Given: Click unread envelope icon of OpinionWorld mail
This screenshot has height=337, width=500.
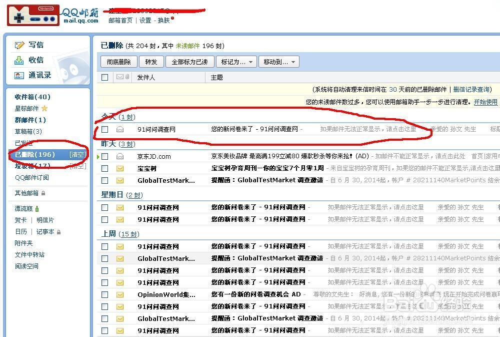Looking at the screenshot, I should 120,294.
